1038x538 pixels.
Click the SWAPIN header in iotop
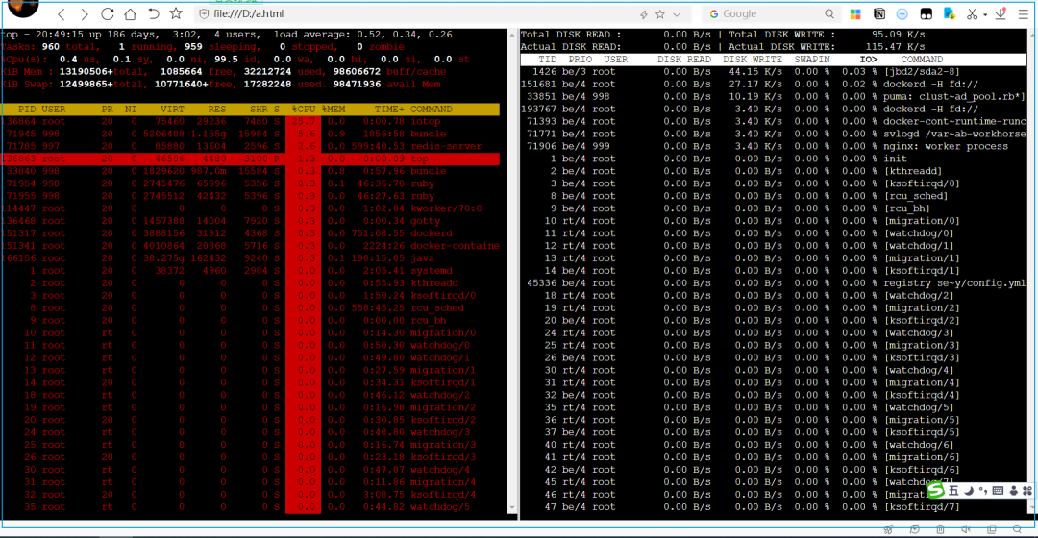coord(812,60)
